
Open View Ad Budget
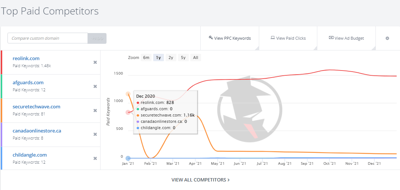click(346, 38)
